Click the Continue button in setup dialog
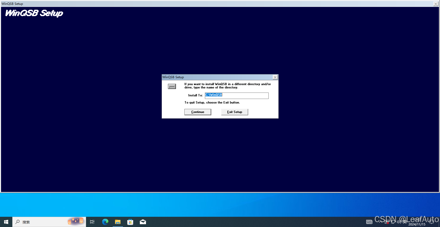The image size is (440, 227). (198, 112)
